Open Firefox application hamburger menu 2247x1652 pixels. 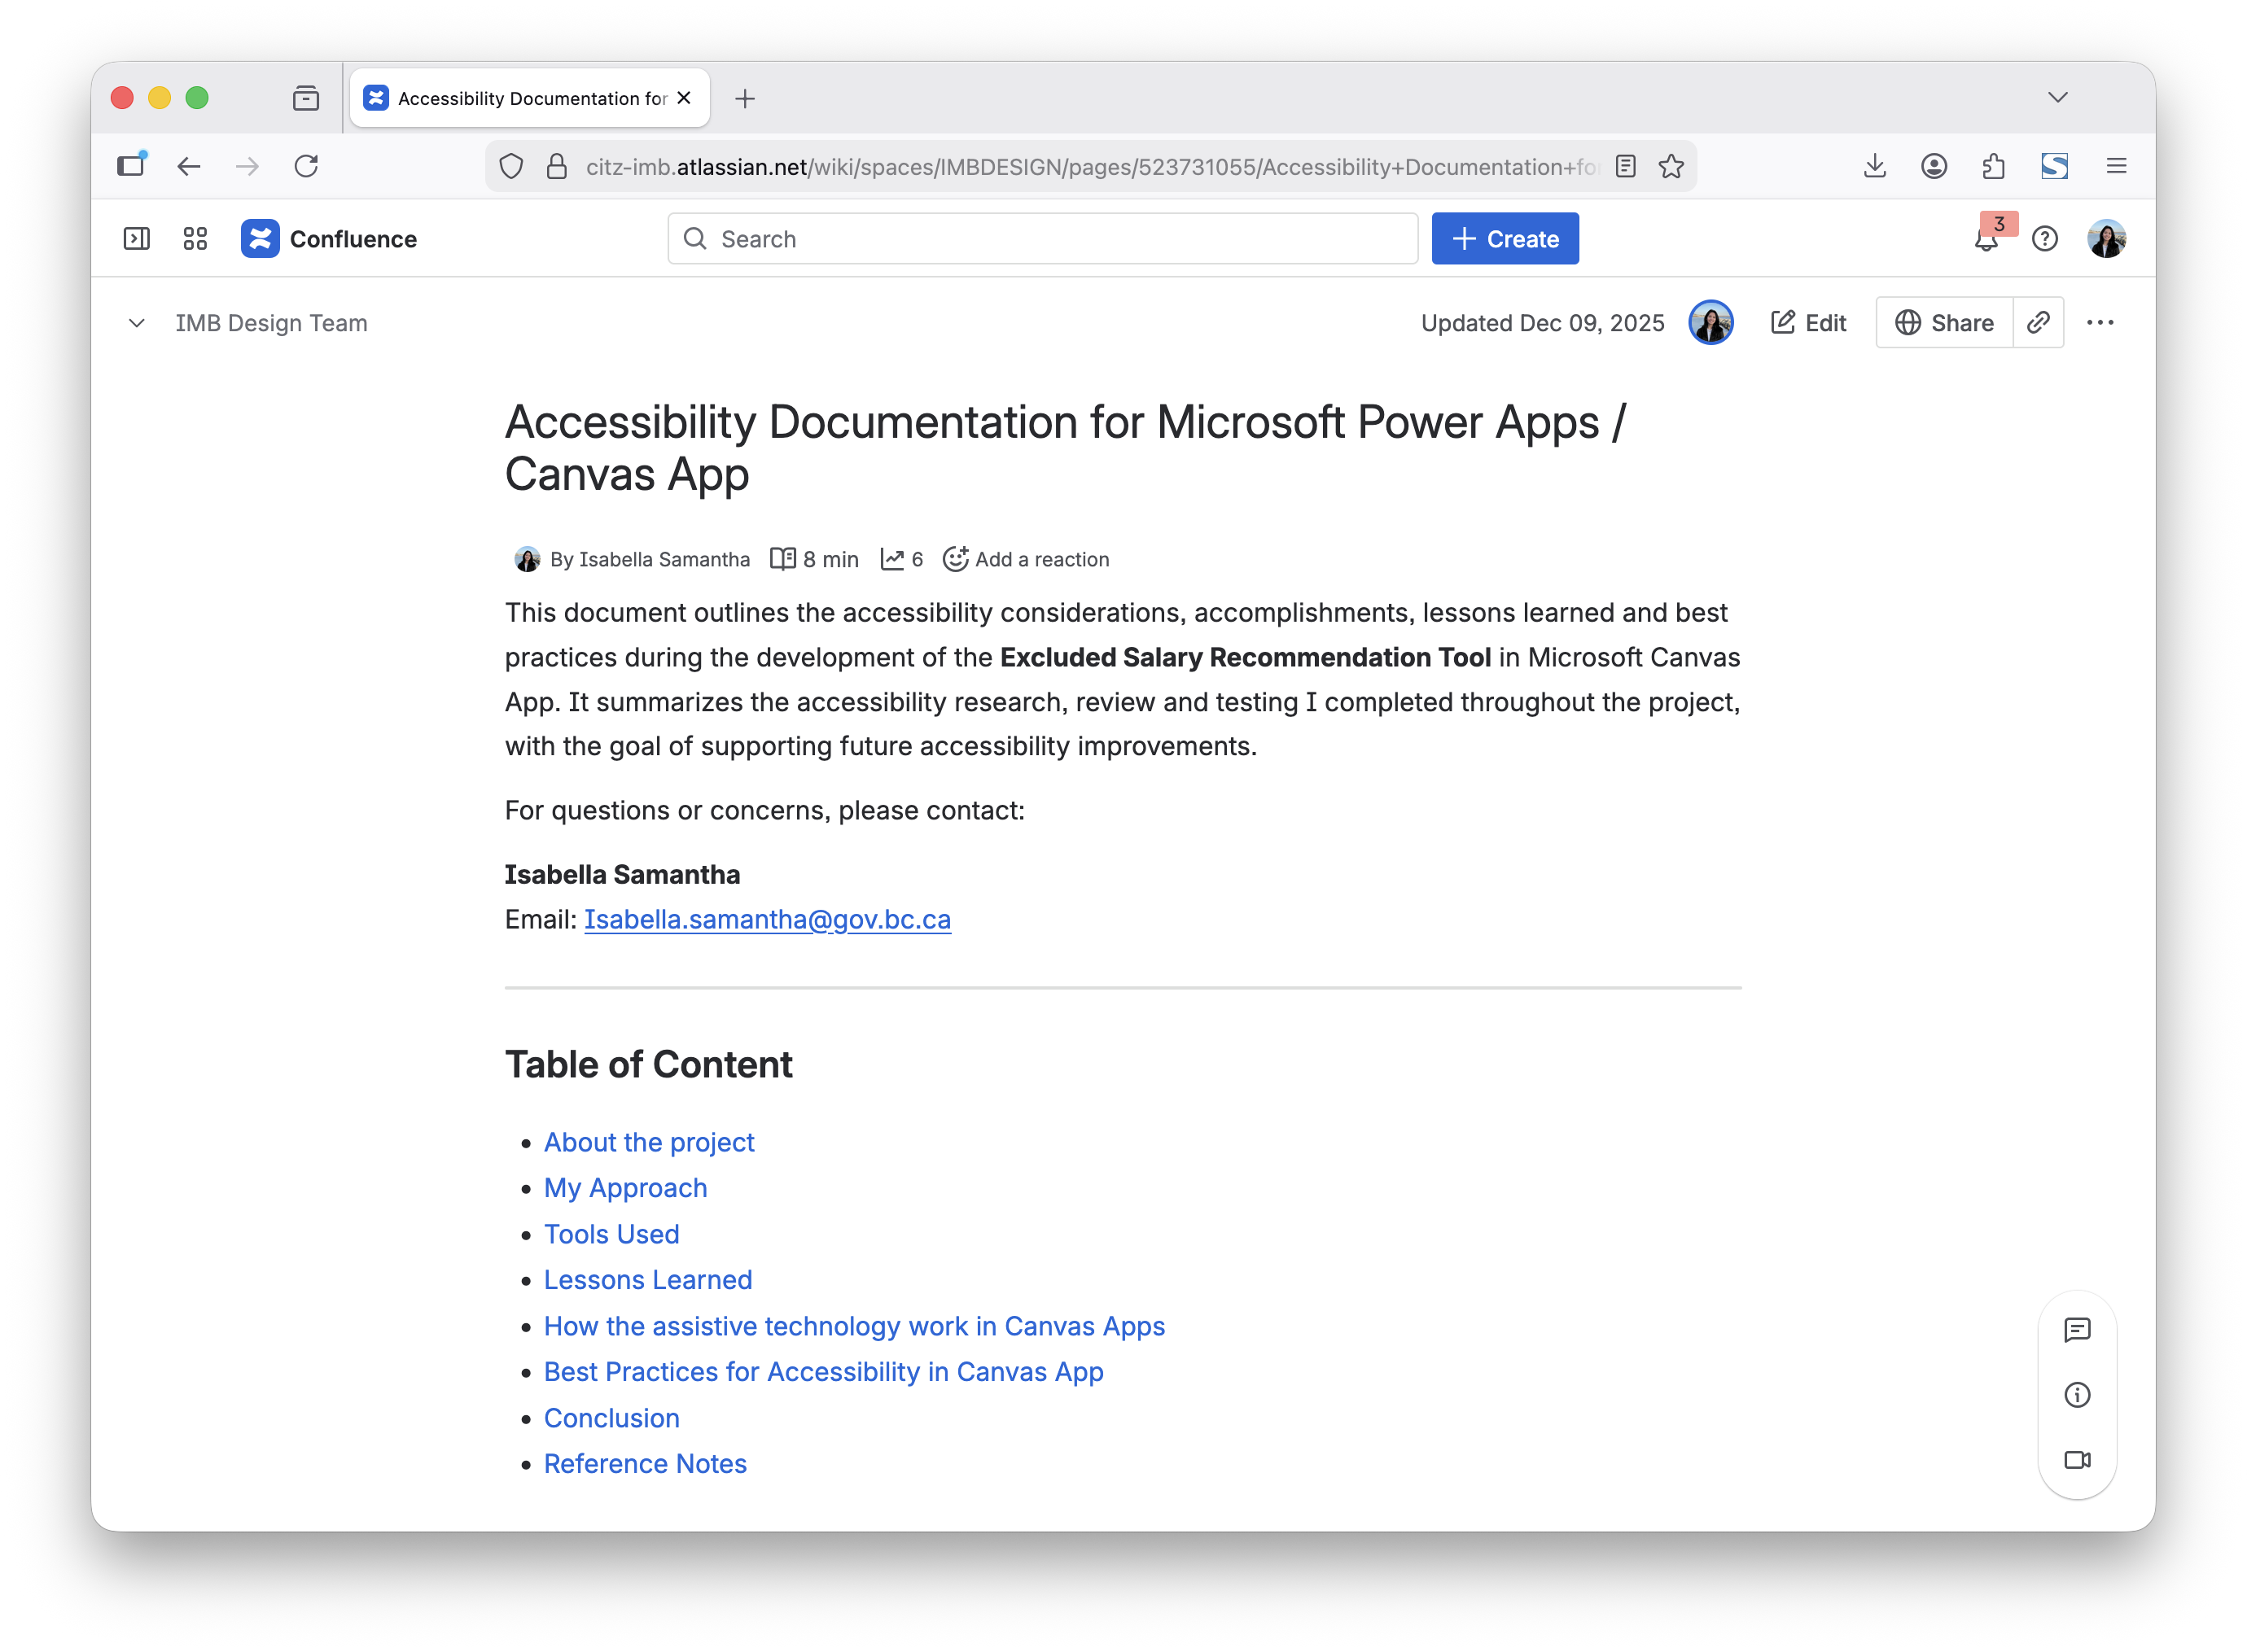[x=2116, y=166]
